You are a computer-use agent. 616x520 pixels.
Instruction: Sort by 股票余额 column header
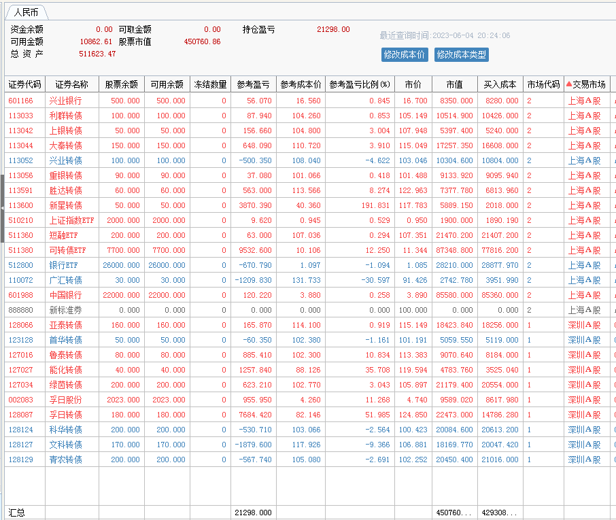(122, 84)
